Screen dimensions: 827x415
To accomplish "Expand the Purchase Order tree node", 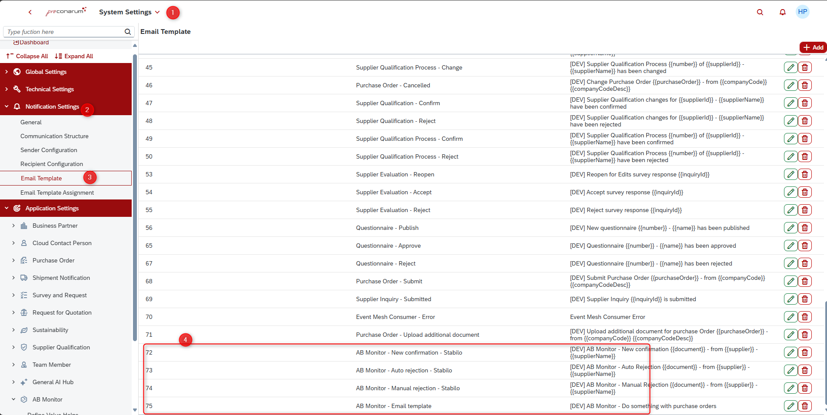I will (x=13, y=260).
